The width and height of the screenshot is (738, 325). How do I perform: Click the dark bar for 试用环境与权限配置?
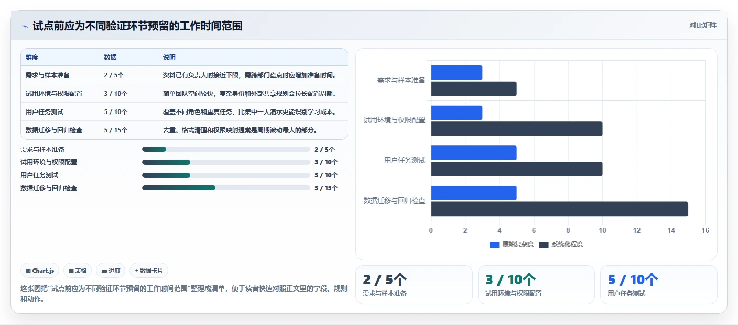pyautogui.click(x=517, y=129)
